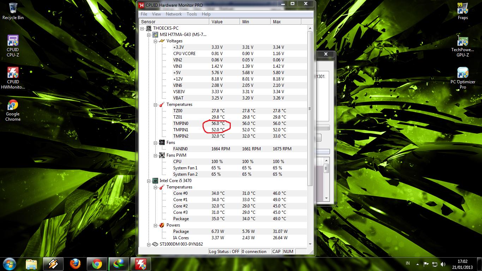The height and width of the screenshot is (271, 482).
Task: Click the tray volume speaker icon
Action: point(442,264)
